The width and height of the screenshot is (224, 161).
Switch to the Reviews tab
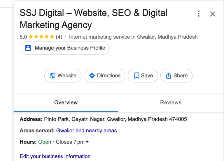point(171,102)
